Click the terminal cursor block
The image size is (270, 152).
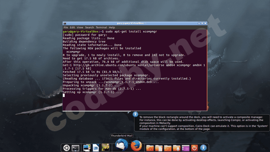click(64, 95)
